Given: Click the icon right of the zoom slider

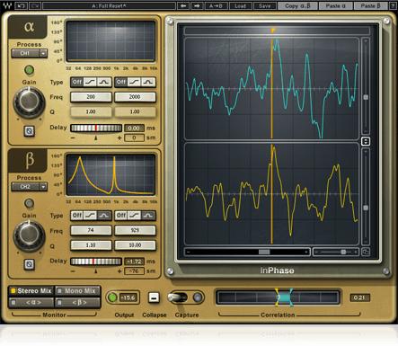Looking at the screenshot, I should tap(366, 252).
